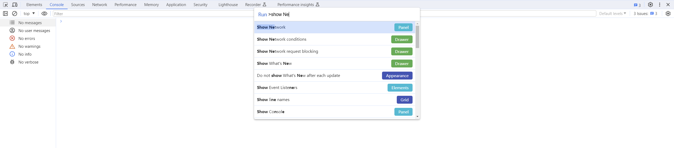Click the issues counter badge in the tab bar
Screen dimensions: 674x148
click(x=637, y=5)
